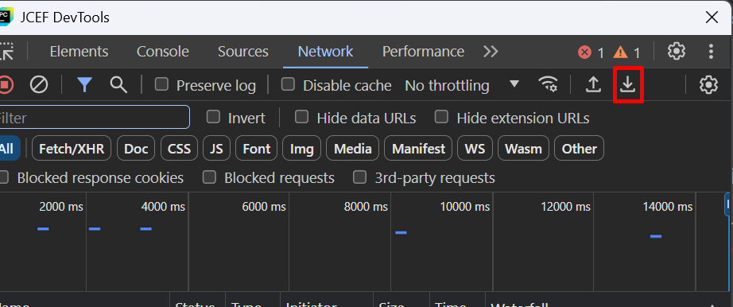The image size is (733, 307).
Task: Click the Filter text input field
Action: coord(94,118)
